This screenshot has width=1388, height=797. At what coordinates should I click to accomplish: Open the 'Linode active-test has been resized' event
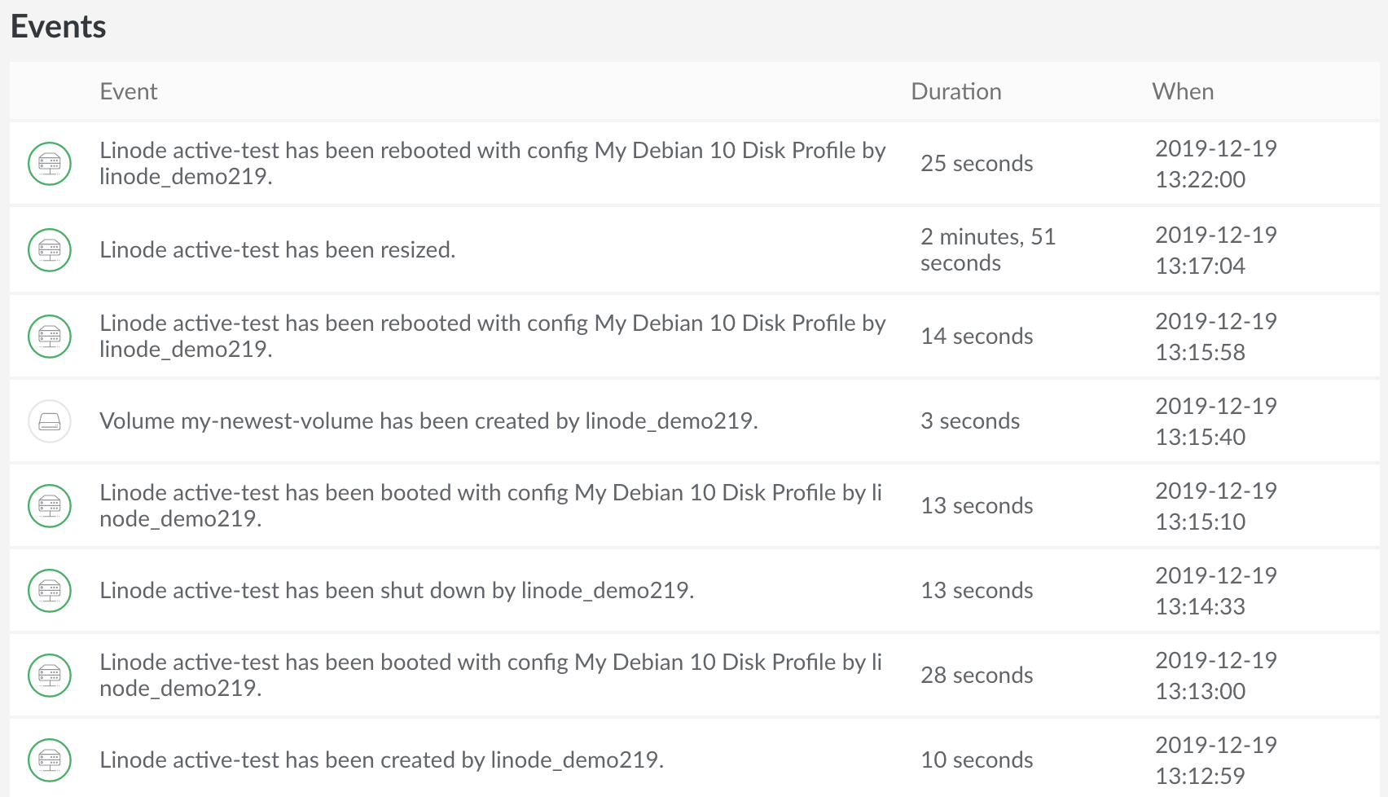(277, 250)
